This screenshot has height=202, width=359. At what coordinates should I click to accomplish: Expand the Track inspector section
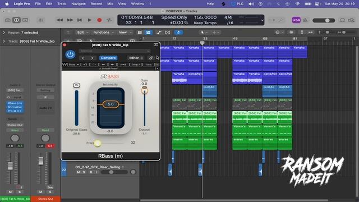click(4, 41)
